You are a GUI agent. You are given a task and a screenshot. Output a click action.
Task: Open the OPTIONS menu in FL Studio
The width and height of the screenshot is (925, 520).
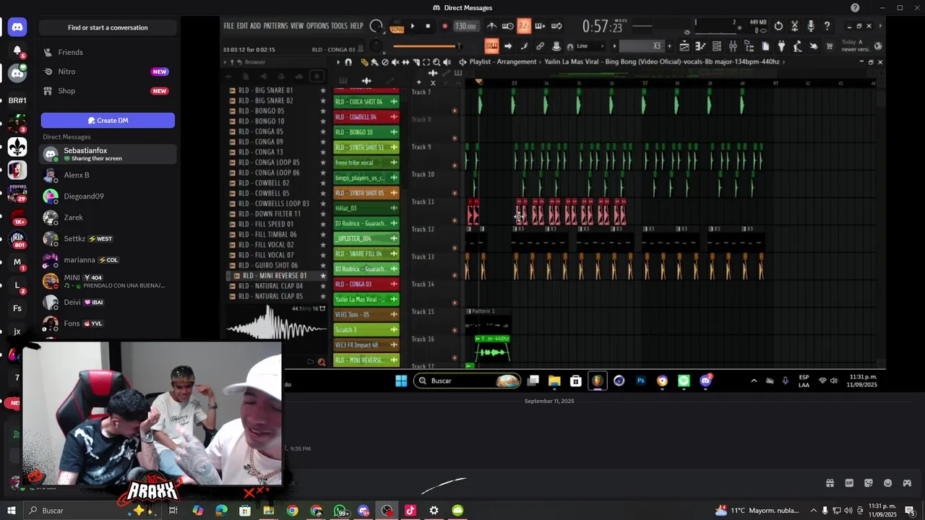(317, 26)
